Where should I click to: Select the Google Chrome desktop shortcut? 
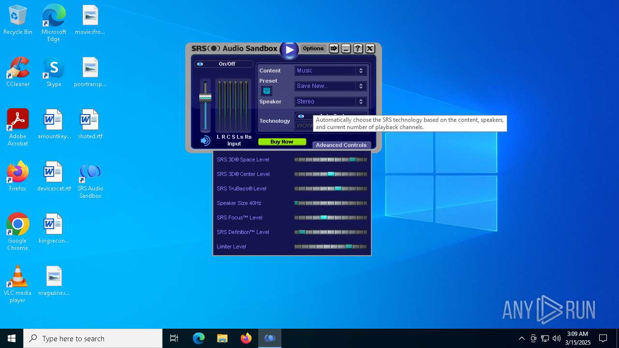(x=18, y=232)
